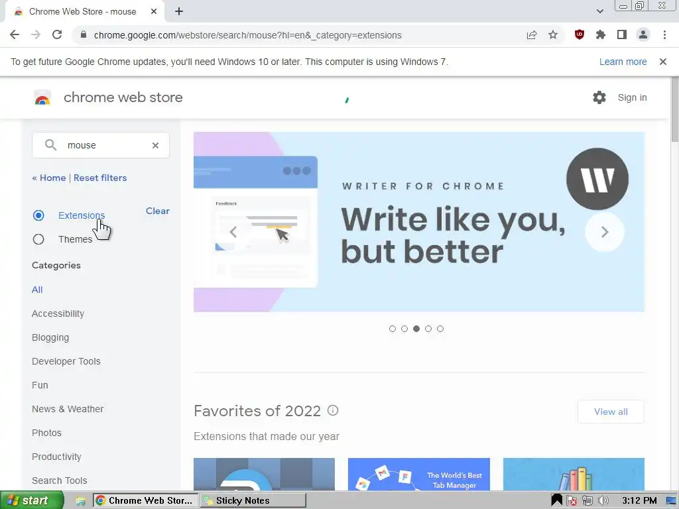
Task: Select the All category
Action: point(37,290)
